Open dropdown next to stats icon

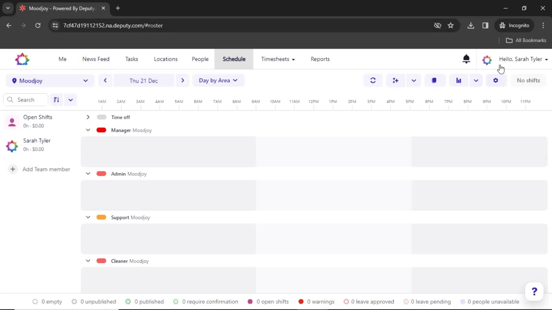coord(476,80)
